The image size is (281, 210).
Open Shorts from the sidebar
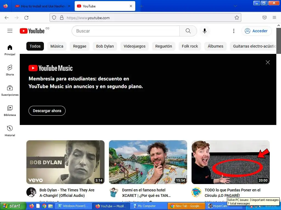(x=10, y=70)
